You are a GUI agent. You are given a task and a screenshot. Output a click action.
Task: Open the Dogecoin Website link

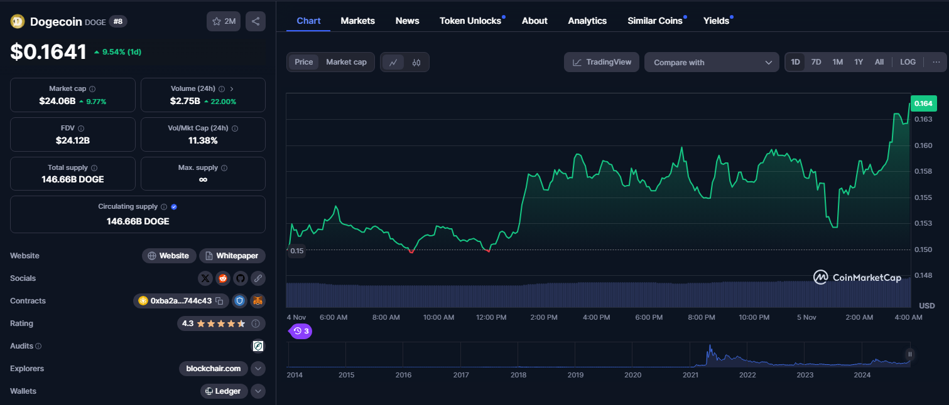point(169,256)
